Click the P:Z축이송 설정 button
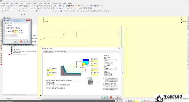 coord(111,81)
